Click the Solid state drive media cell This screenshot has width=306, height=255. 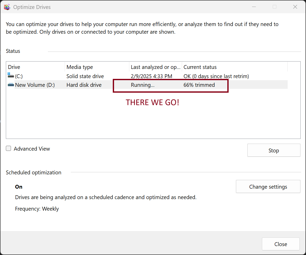click(85, 76)
